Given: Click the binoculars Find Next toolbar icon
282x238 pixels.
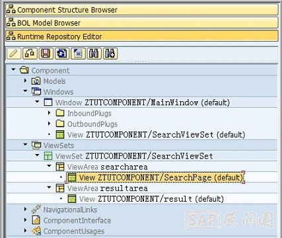Looking at the screenshot, I should [x=110, y=54].
